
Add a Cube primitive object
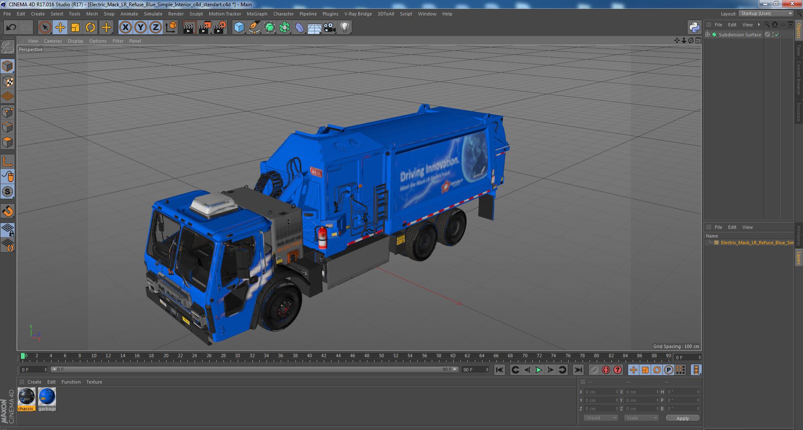(239, 28)
